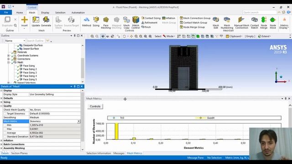Expand the Inflation details section
This screenshot has height=164, width=292.
click(1, 141)
